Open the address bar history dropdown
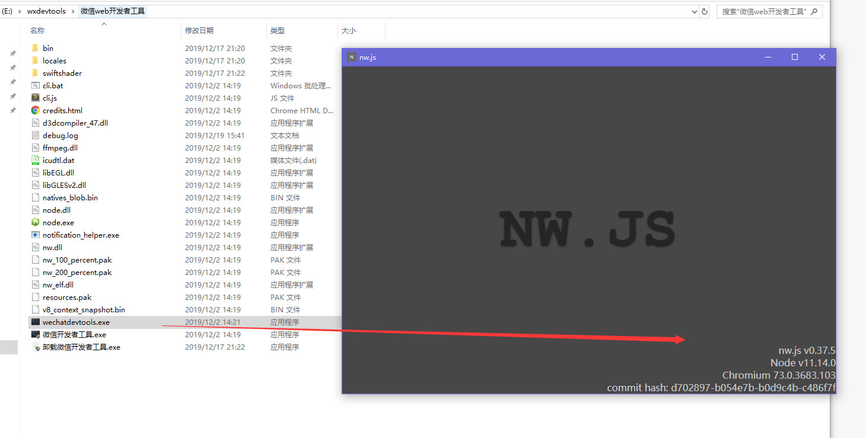The image size is (866, 438). pos(695,11)
